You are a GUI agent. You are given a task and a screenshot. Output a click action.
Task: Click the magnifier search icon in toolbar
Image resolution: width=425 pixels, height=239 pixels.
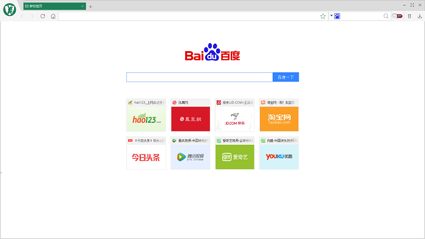coord(386,16)
